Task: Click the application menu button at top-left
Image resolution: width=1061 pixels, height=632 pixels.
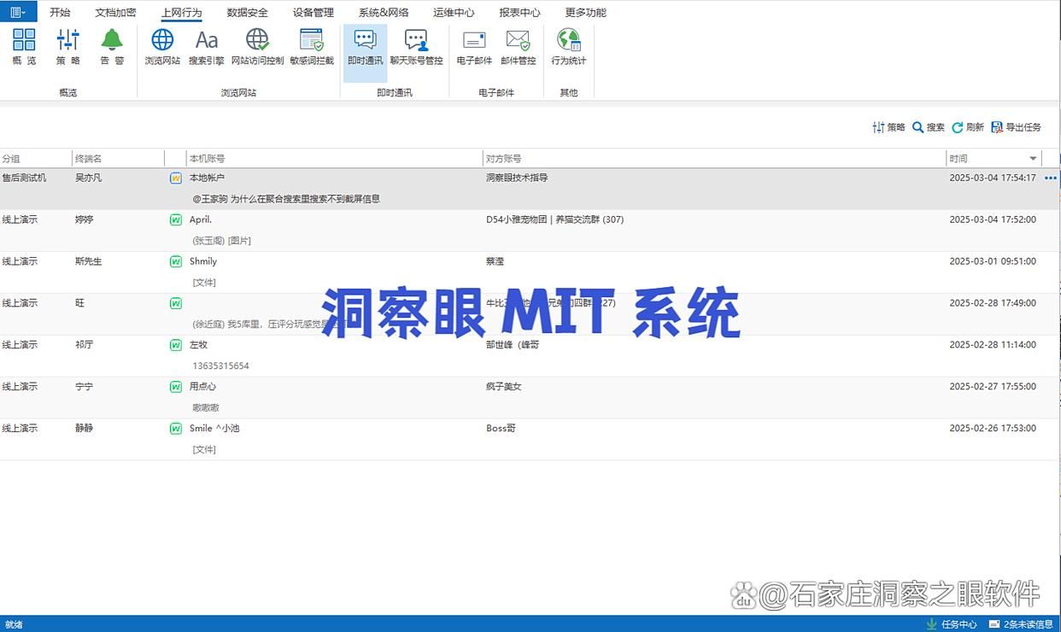Action: tap(18, 12)
